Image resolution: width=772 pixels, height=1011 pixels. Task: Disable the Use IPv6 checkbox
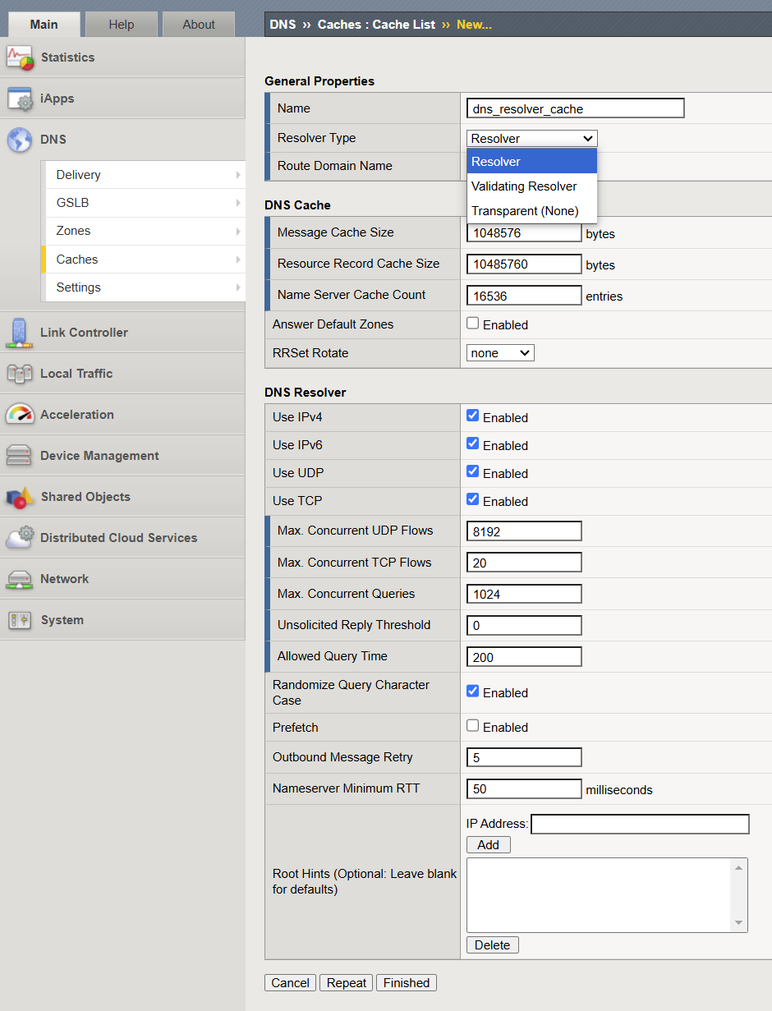pos(473,445)
